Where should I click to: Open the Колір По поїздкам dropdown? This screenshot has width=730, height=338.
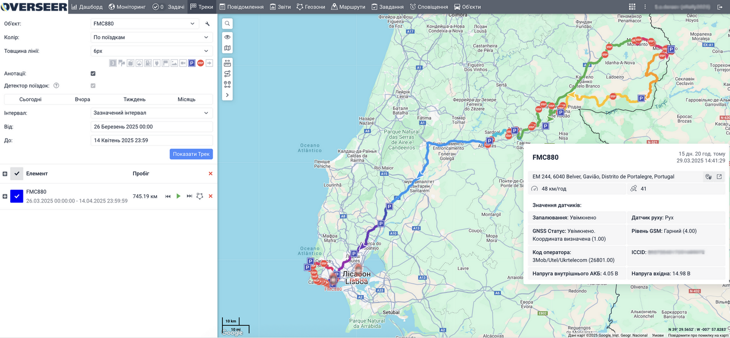click(152, 37)
